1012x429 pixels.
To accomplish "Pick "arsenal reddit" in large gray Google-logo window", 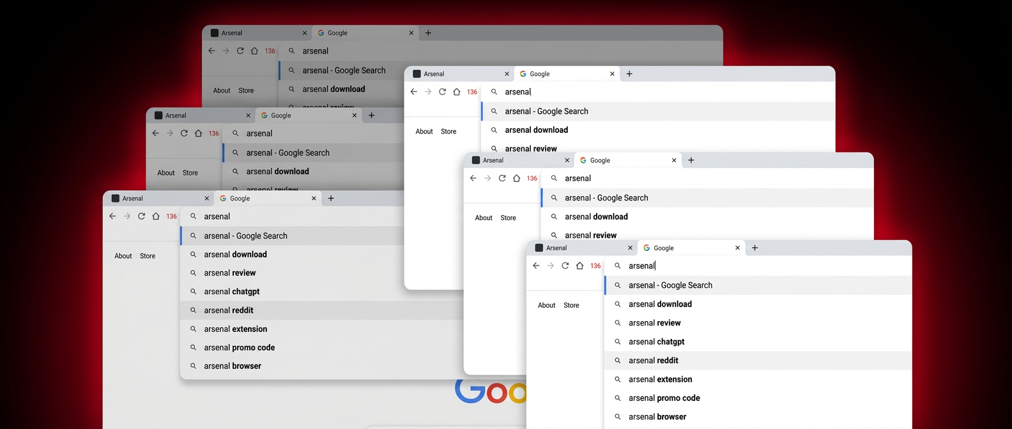I will (x=321, y=310).
